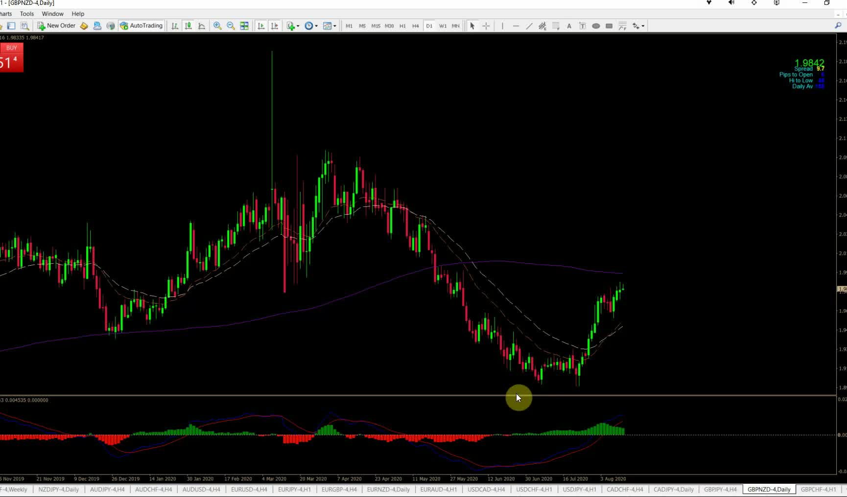
Task: Select the Fibonacci expansion tool
Action: [622, 26]
